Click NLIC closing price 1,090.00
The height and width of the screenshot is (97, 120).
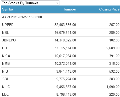(x=113, y=87)
